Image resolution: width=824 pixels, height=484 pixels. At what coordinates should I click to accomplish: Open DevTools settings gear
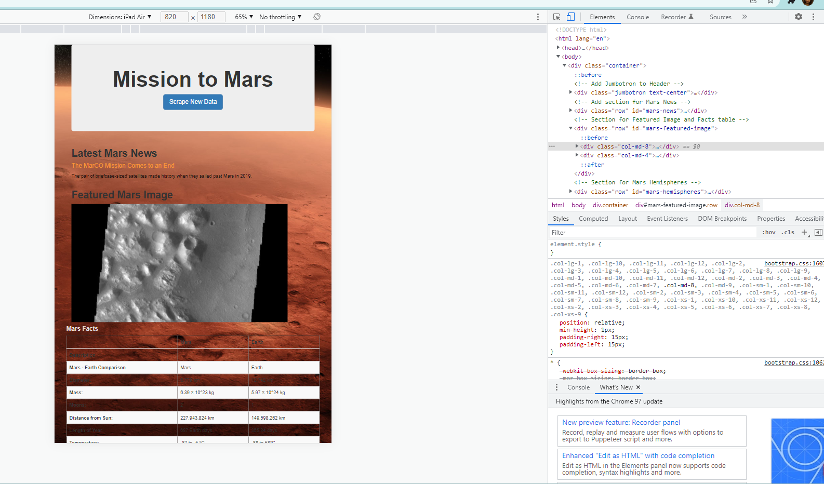pyautogui.click(x=799, y=17)
